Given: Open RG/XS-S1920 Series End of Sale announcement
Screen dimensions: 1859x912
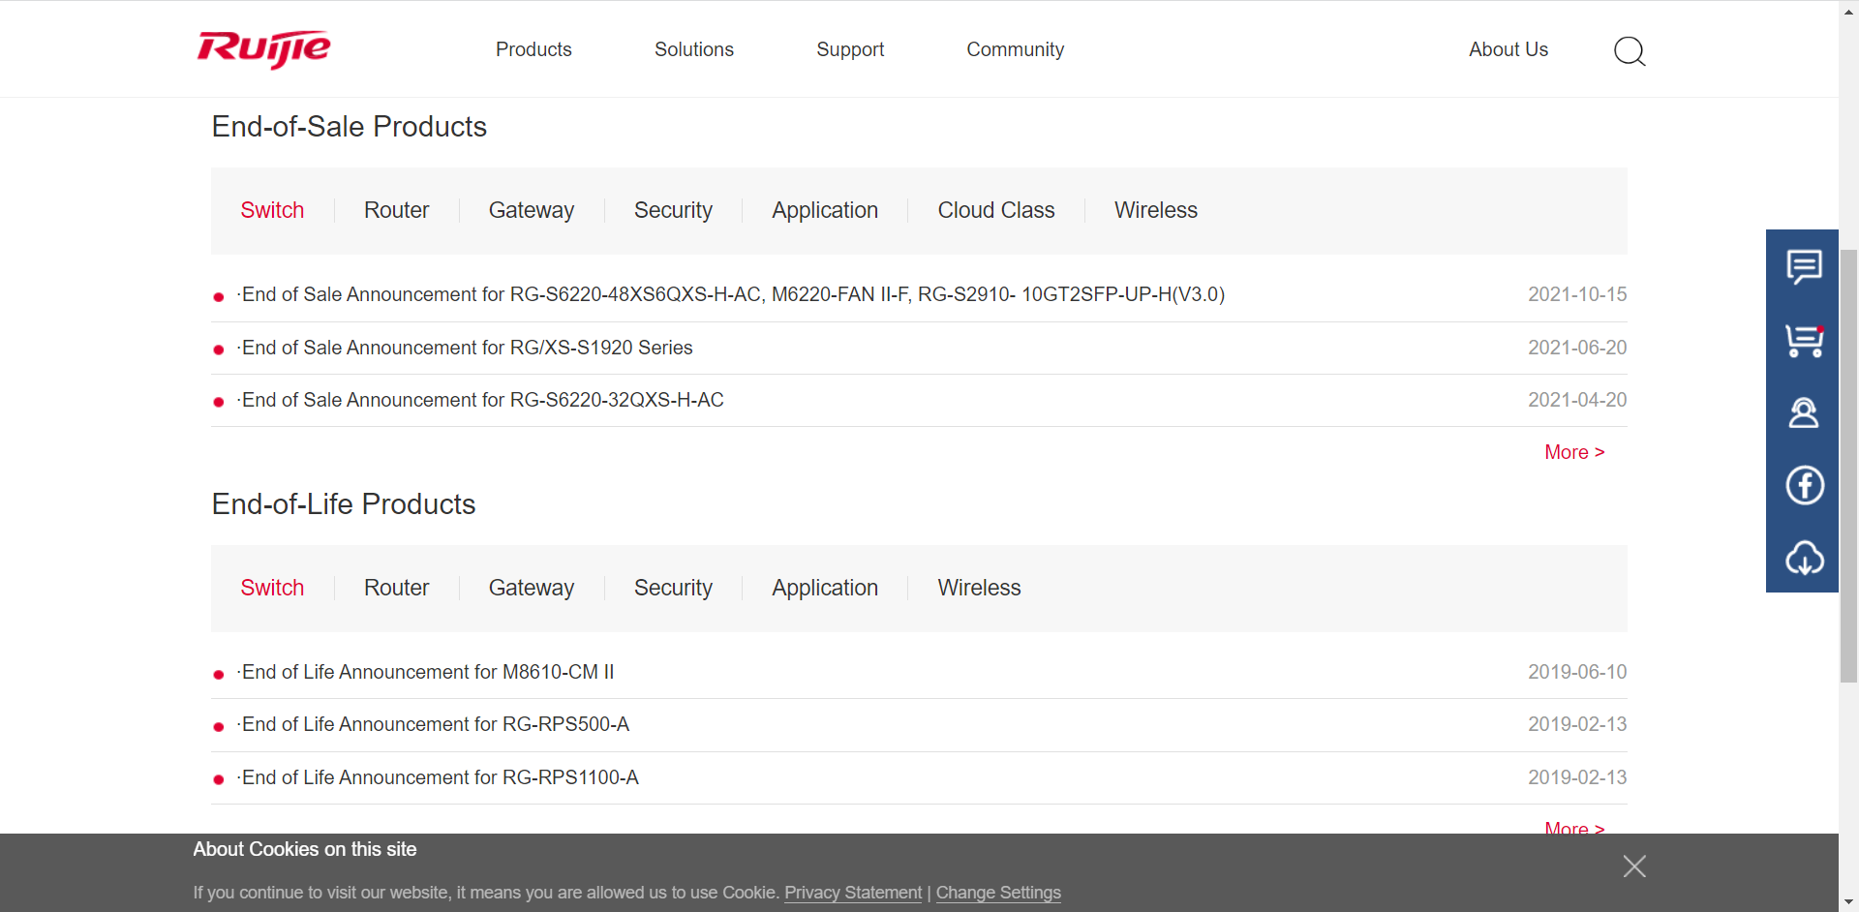Looking at the screenshot, I should click(466, 348).
